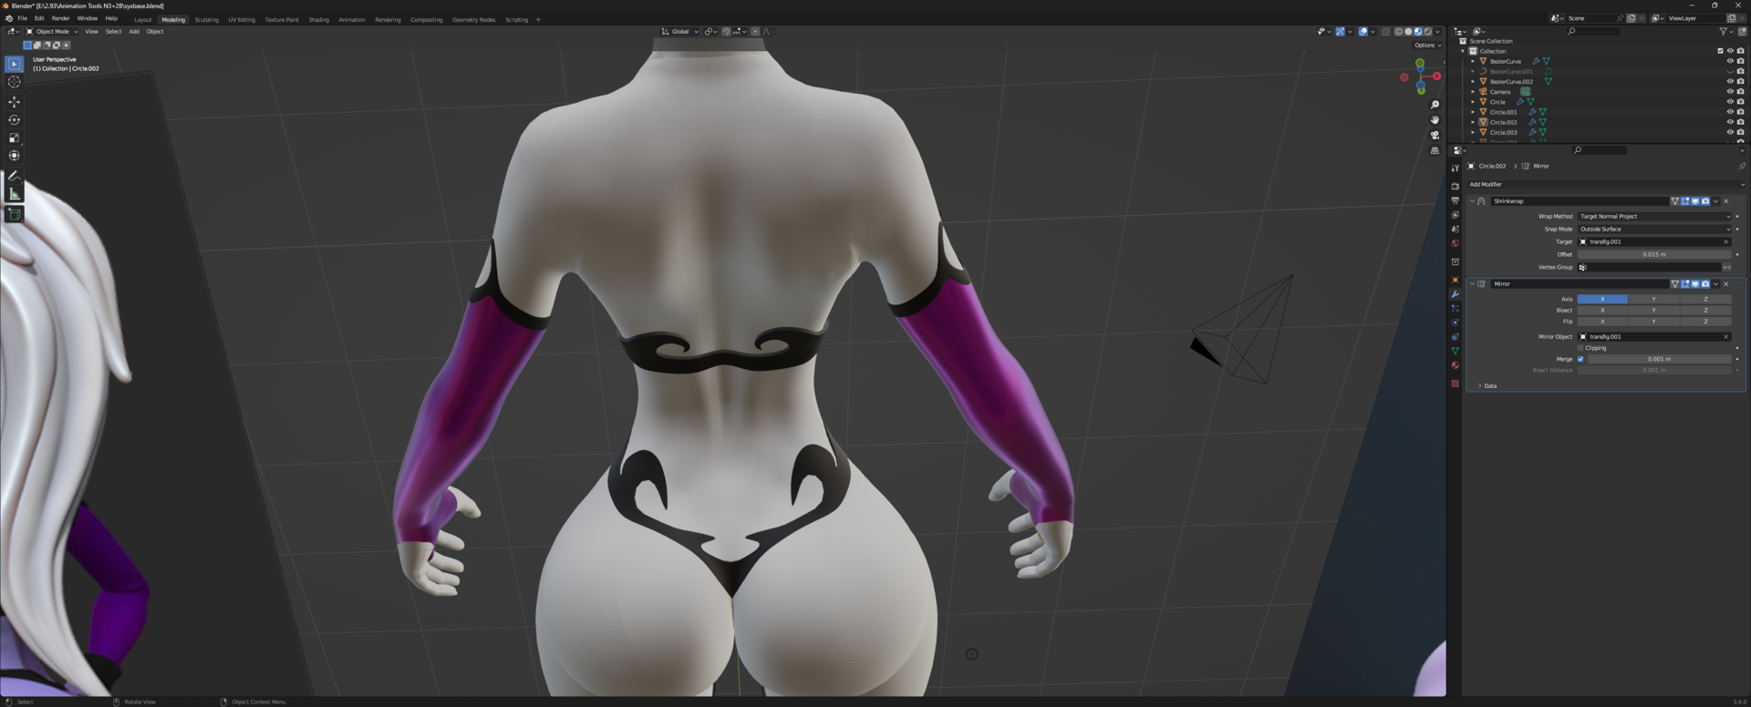This screenshot has width=1751, height=707.
Task: Select the Transform tool
Action: pos(14,156)
